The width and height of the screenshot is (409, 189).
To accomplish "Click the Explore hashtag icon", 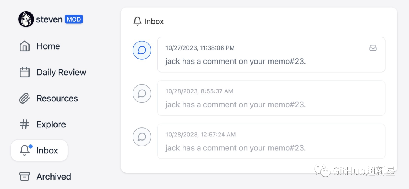I will [x=25, y=124].
